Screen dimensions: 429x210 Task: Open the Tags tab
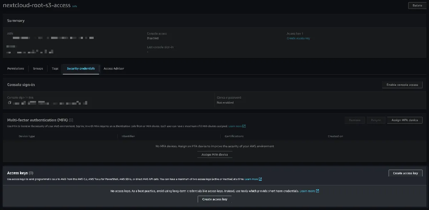point(55,69)
